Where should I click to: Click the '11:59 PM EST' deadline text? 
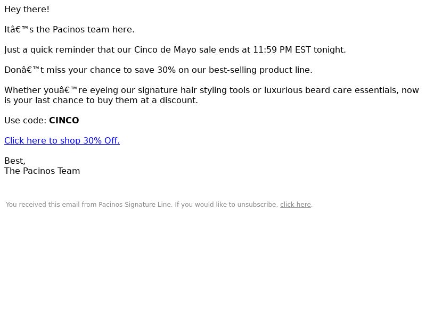tap(282, 49)
